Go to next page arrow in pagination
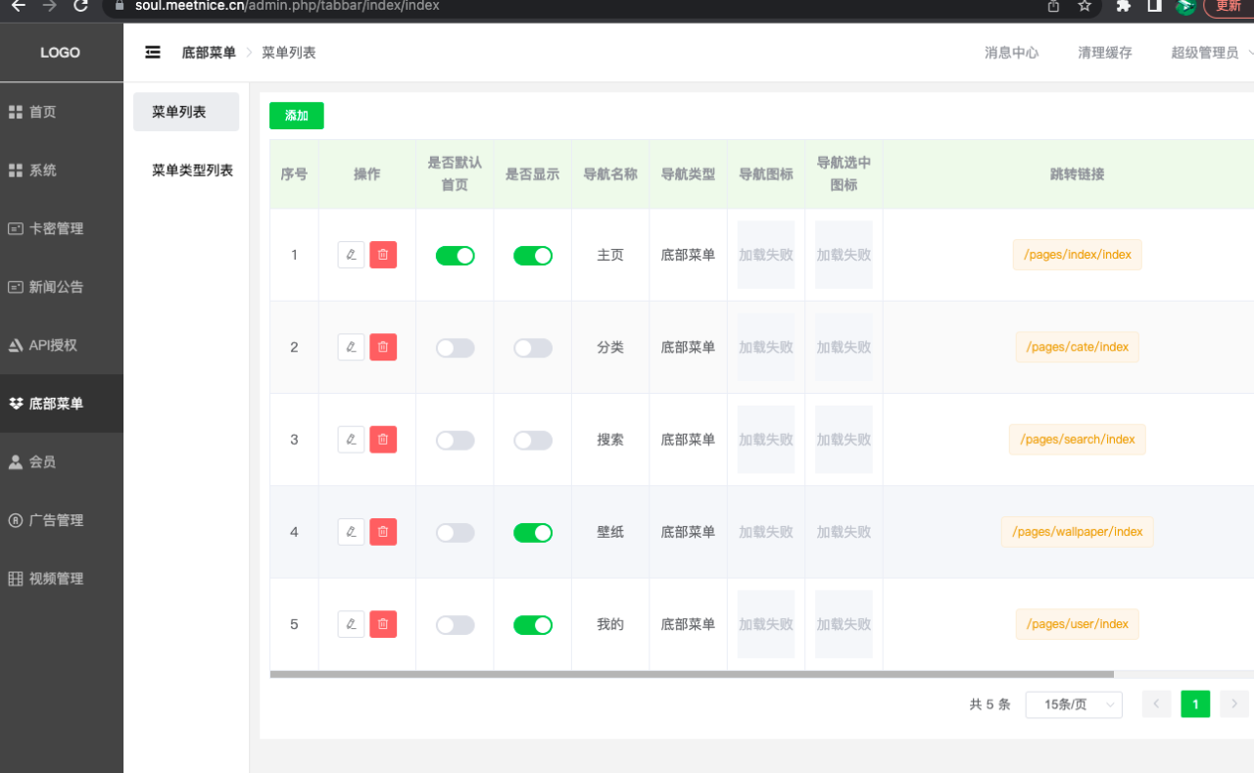This screenshot has height=773, width=1254. (x=1234, y=704)
